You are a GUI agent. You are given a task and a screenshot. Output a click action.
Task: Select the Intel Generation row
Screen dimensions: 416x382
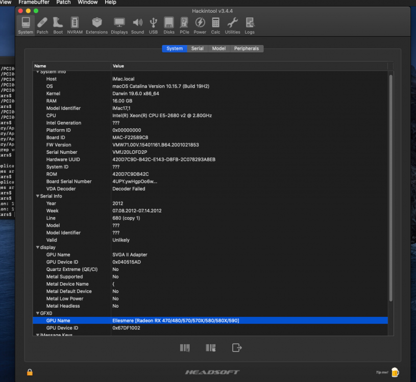210,123
